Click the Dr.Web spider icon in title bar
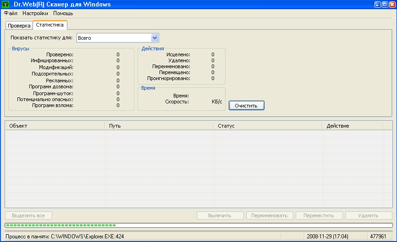397x242 pixels. pyautogui.click(x=6, y=4)
